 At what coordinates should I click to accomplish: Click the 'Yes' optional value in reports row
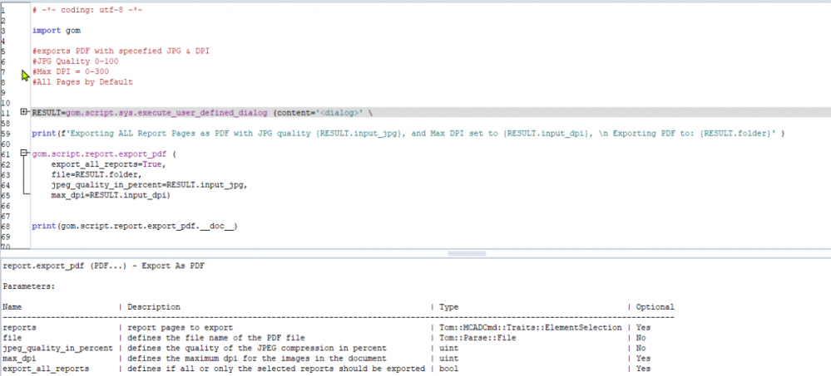pos(643,328)
